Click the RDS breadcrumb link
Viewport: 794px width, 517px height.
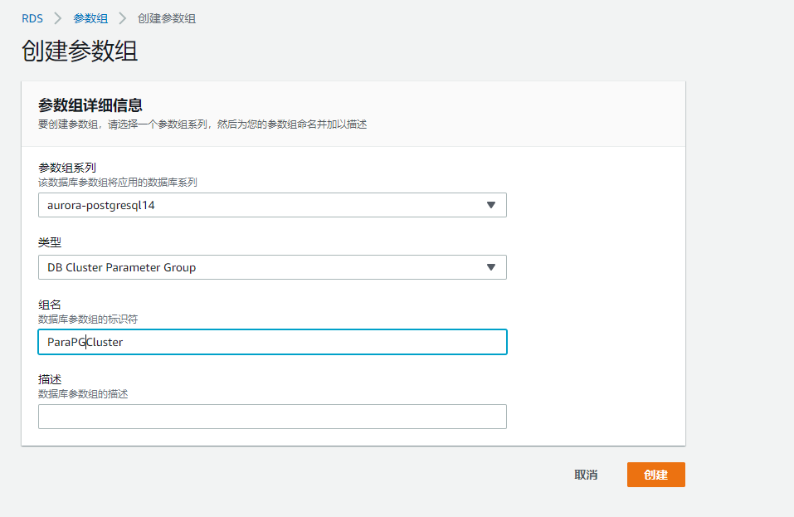click(x=32, y=18)
